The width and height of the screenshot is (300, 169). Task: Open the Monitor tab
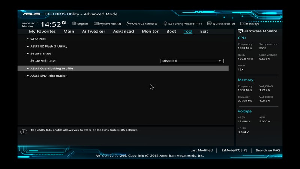[150, 32]
